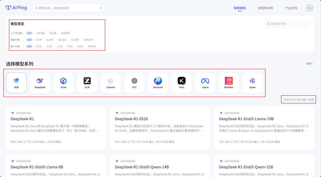This screenshot has width=321, height=177.
Task: Filter context length 16-64k
Action: click(x=53, y=33)
